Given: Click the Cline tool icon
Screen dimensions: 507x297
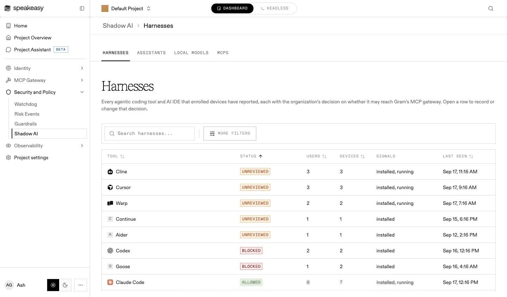Looking at the screenshot, I should 110,172.
